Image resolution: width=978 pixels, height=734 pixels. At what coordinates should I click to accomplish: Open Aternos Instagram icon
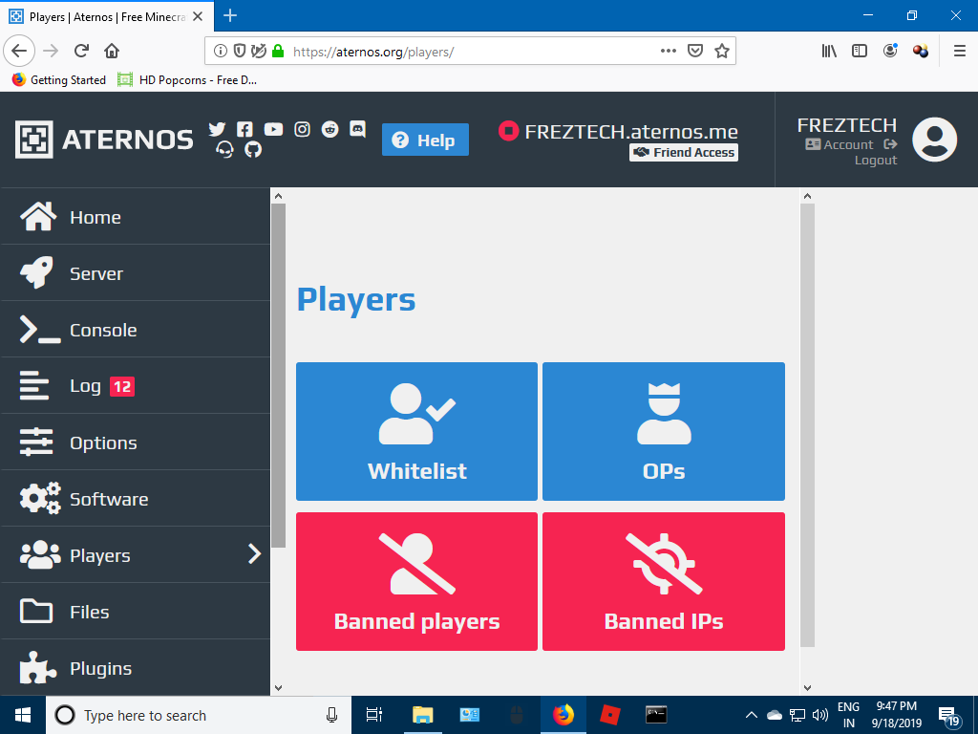tap(302, 129)
